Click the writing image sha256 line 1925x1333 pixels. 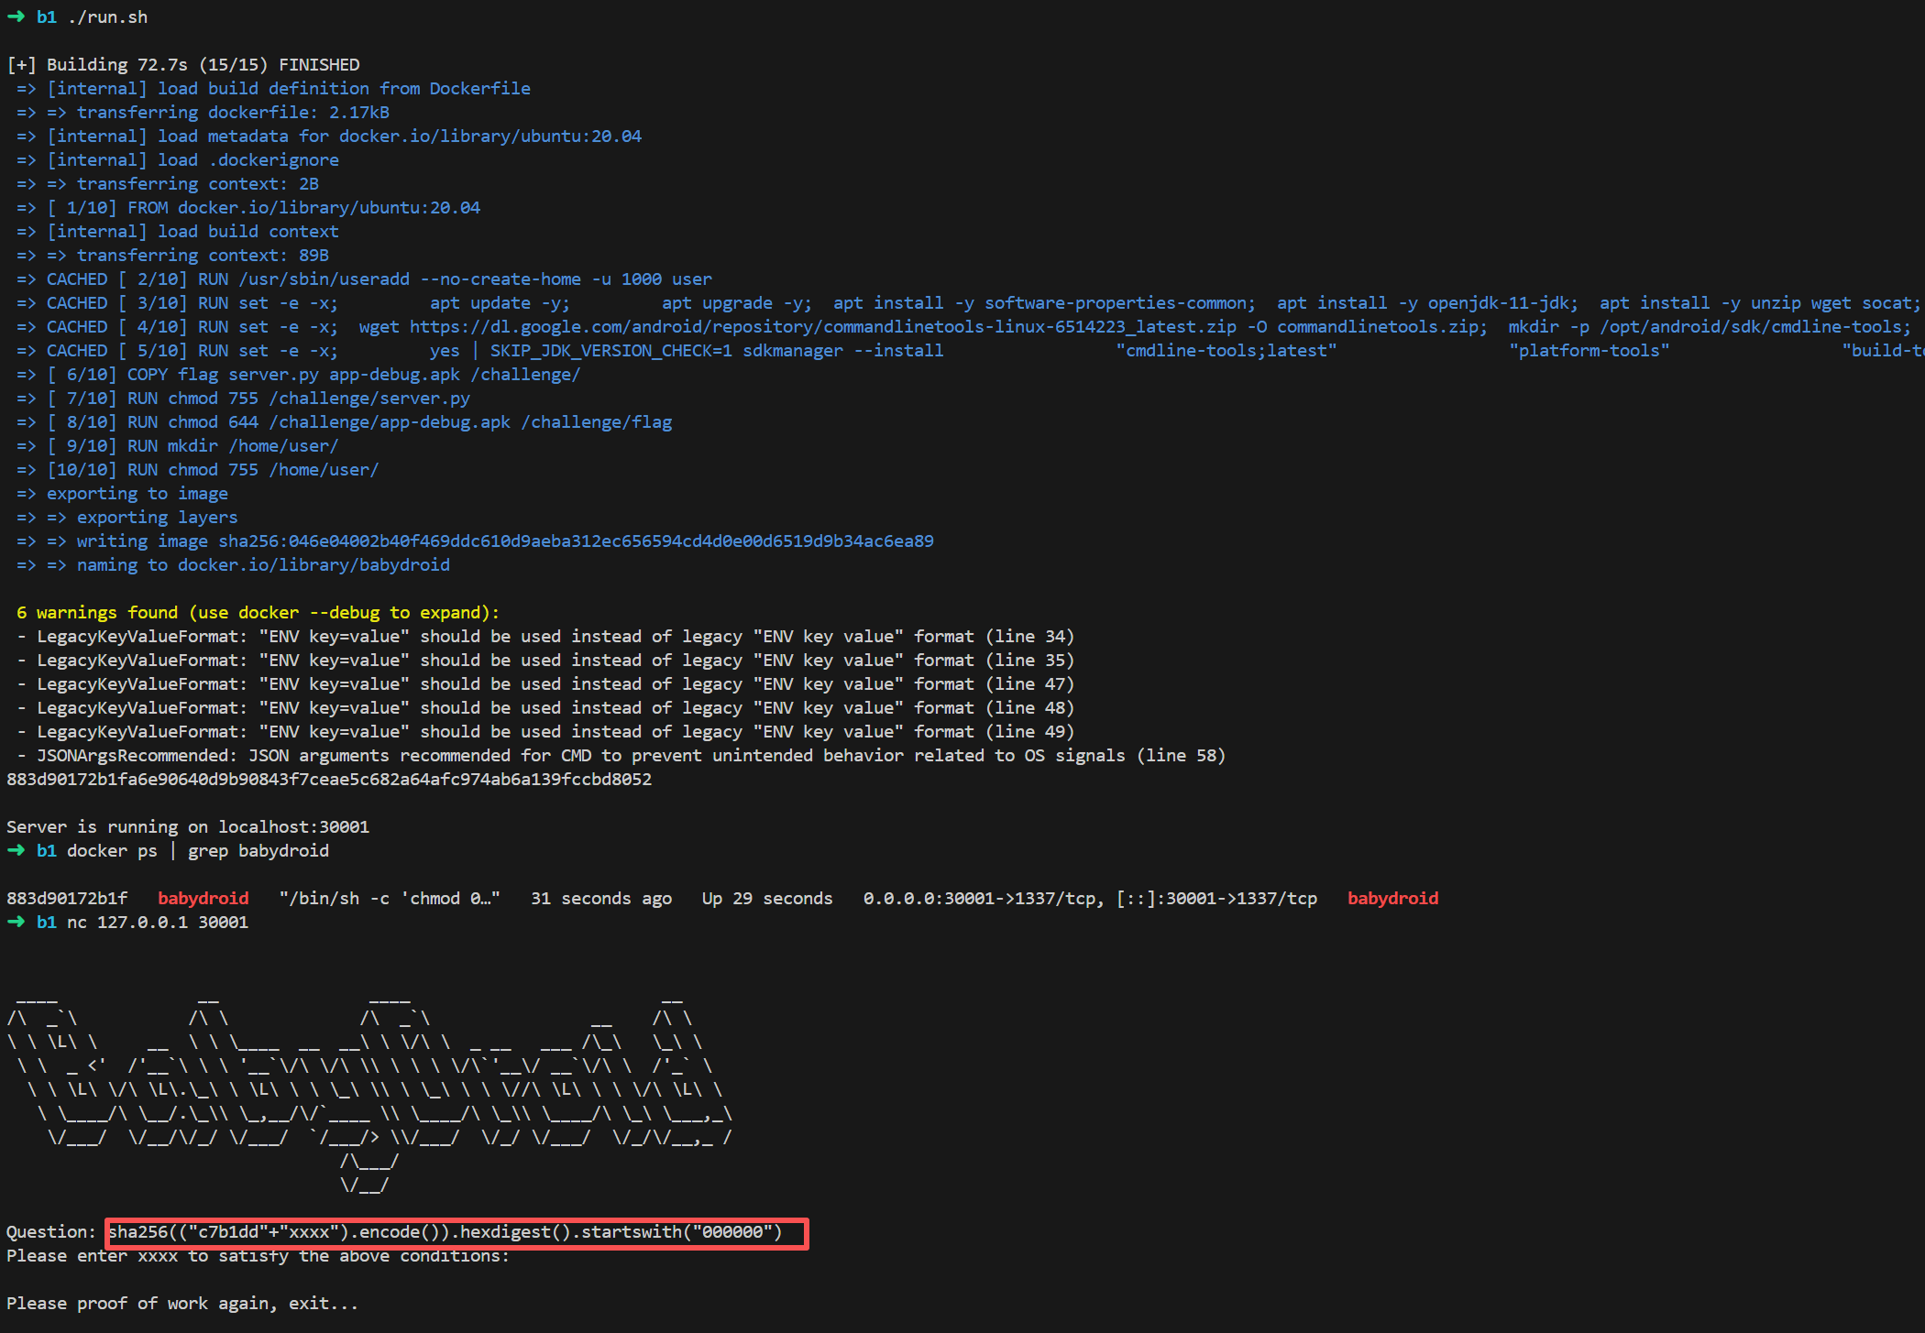tap(504, 541)
